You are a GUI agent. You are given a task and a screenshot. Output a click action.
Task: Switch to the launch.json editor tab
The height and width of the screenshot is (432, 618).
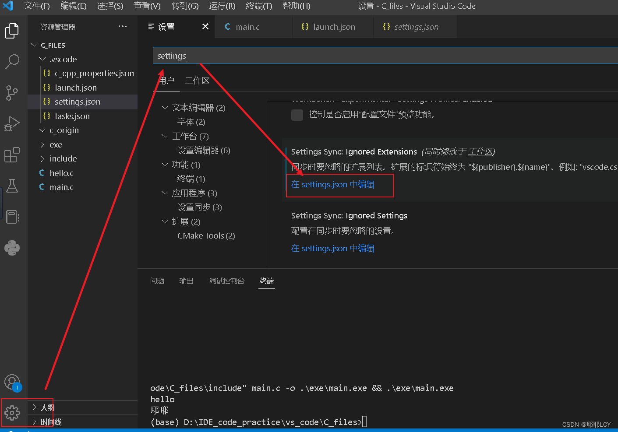[333, 27]
